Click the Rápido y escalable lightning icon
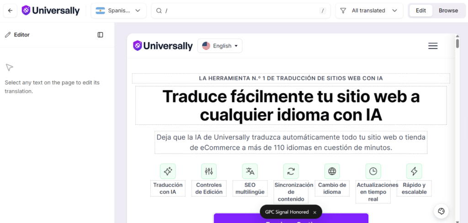468x223 pixels. tap(414, 171)
